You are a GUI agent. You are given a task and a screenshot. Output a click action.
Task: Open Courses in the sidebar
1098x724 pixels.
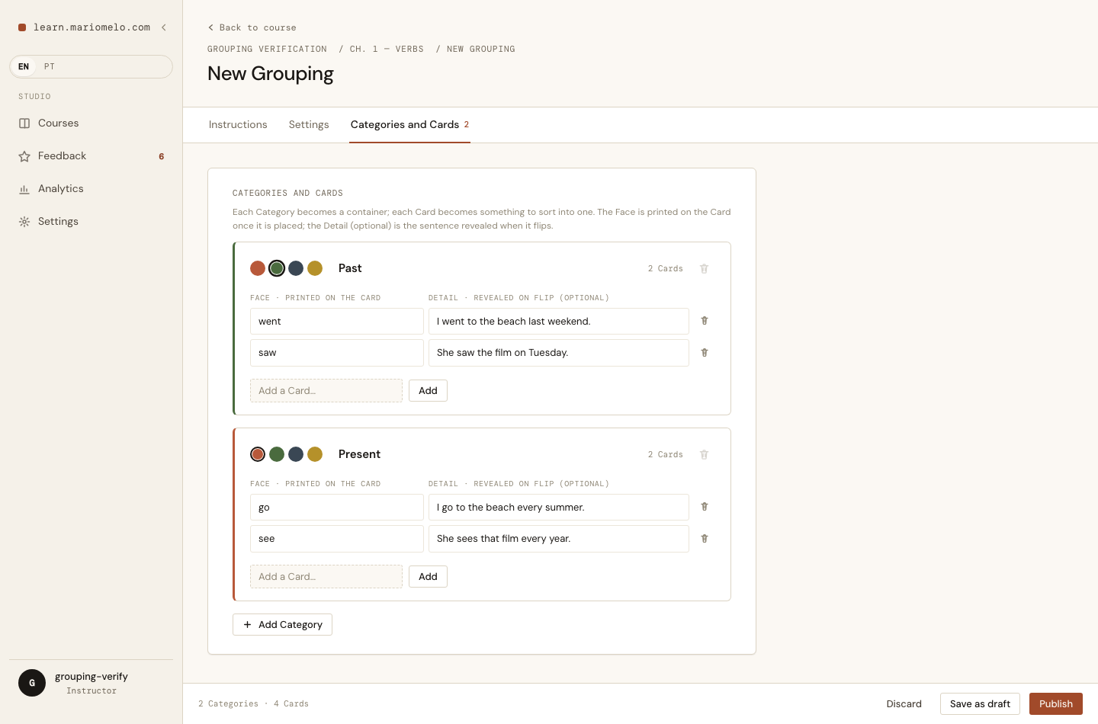(x=91, y=123)
